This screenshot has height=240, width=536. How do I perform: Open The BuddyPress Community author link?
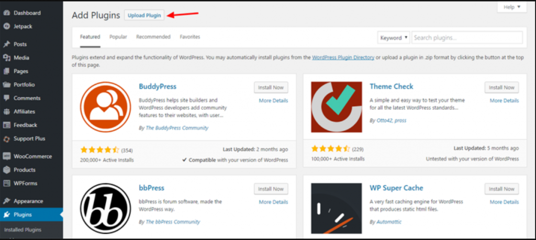click(x=177, y=128)
